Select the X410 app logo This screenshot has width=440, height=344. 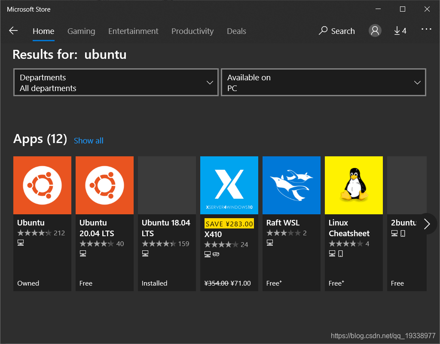point(229,185)
